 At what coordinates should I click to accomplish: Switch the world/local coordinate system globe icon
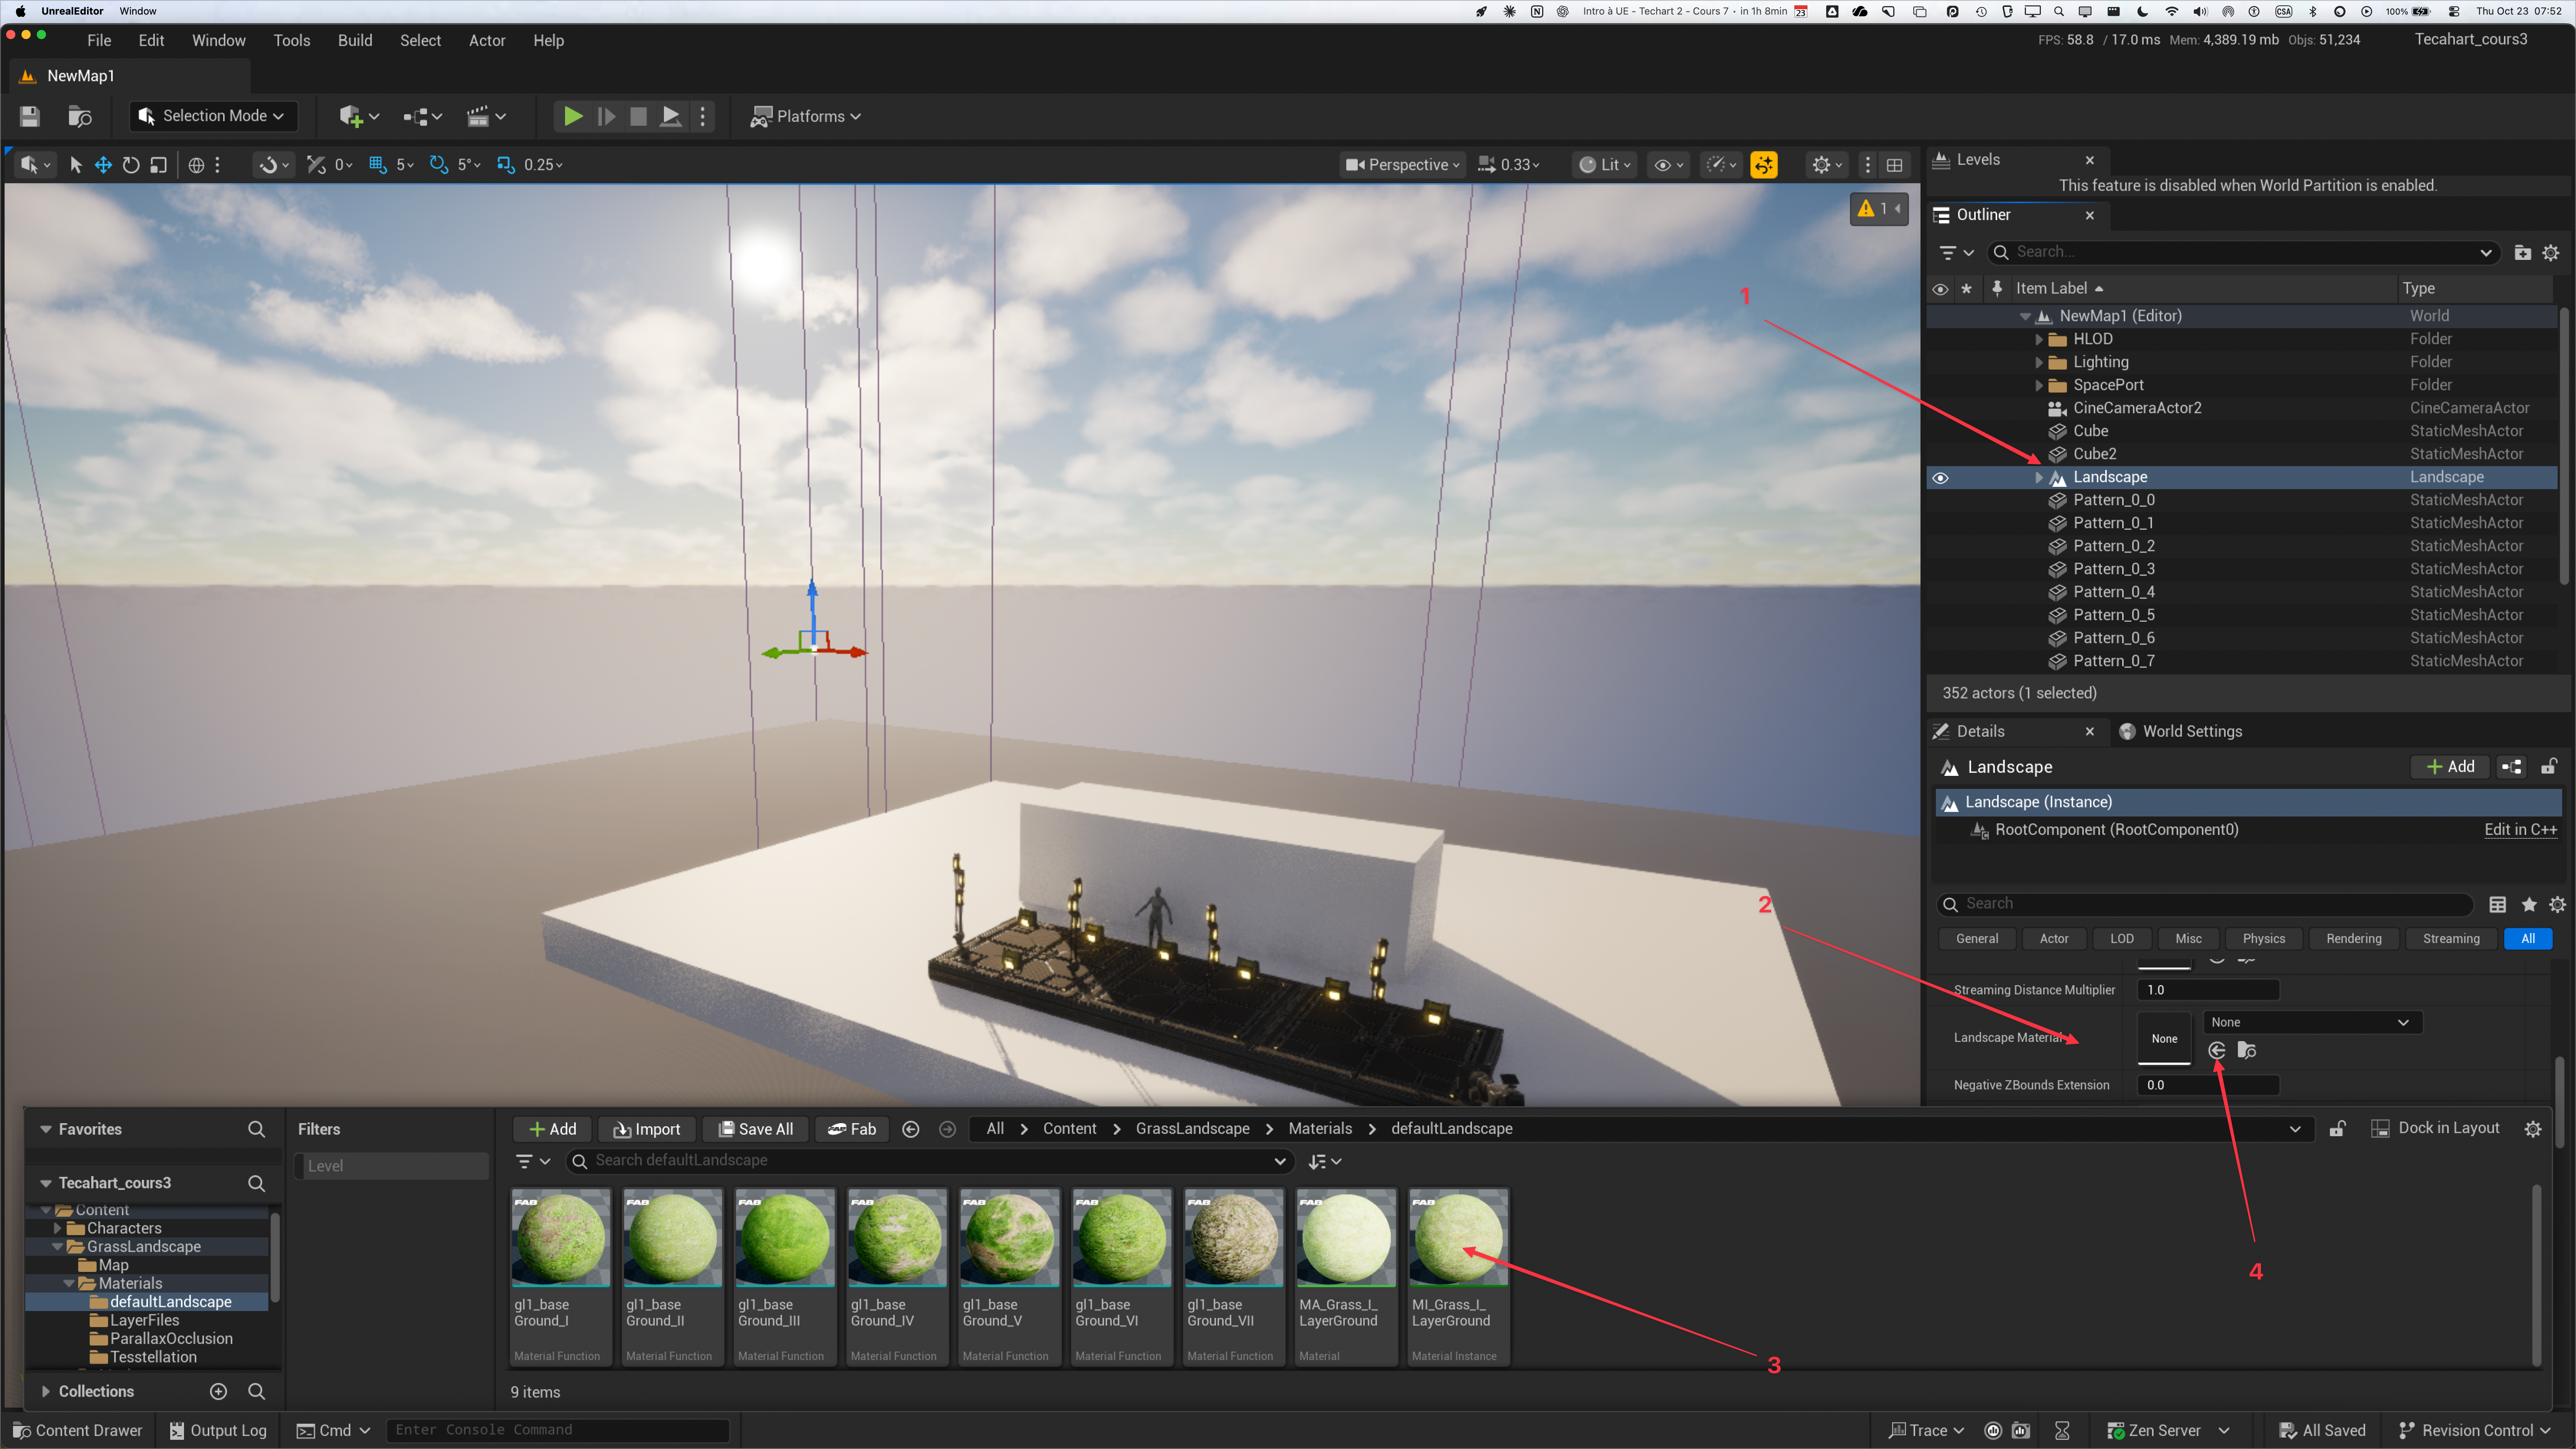pyautogui.click(x=196, y=165)
